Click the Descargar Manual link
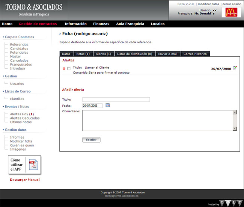 [25, 180]
